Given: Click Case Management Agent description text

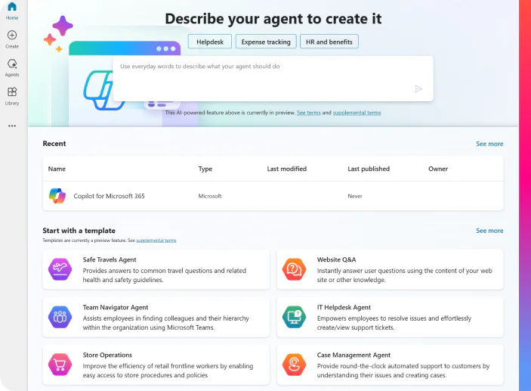Looking at the screenshot, I should coord(403,371).
